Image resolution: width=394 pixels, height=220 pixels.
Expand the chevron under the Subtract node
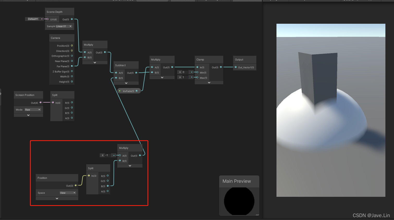[126, 83]
